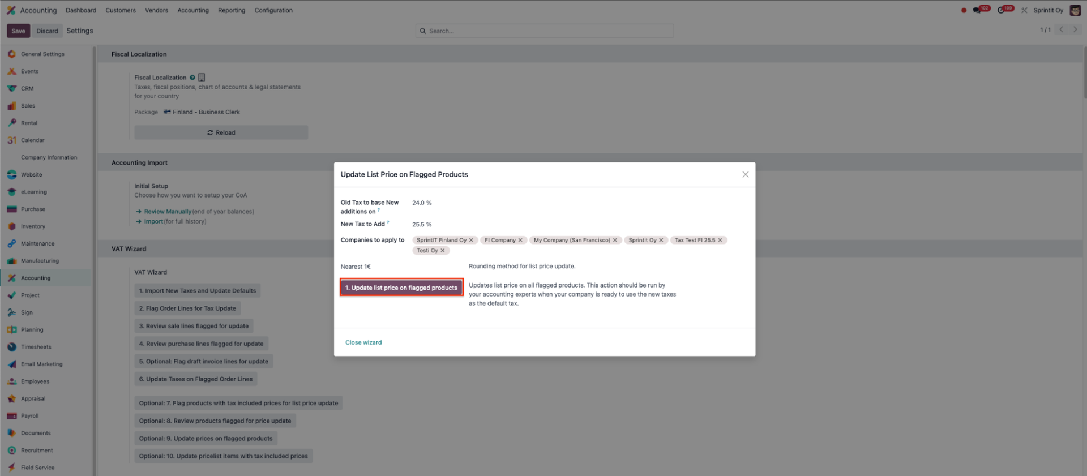Edit the New Tax to Add 25.5 % value

click(x=422, y=224)
